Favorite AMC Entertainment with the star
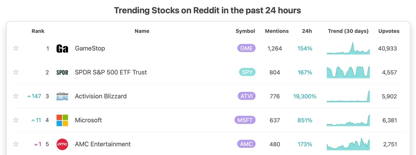 pos(16,144)
